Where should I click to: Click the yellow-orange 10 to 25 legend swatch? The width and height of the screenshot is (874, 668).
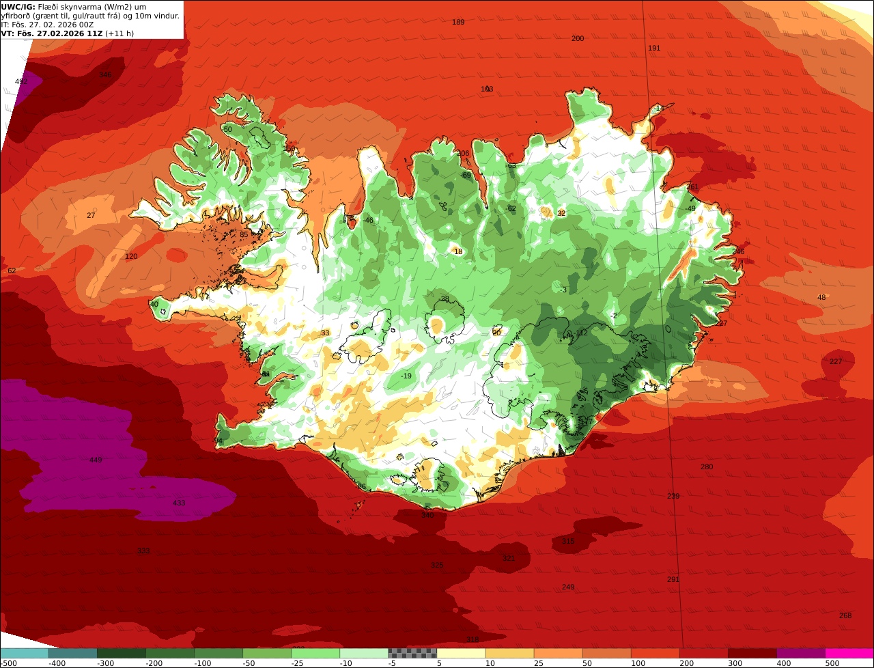click(x=510, y=653)
